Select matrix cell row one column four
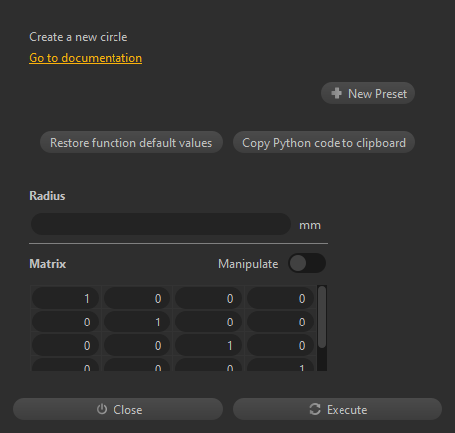This screenshot has width=455, height=433. pyautogui.click(x=280, y=298)
